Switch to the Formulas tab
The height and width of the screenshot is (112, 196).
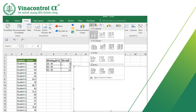pyautogui.click(x=51, y=21)
